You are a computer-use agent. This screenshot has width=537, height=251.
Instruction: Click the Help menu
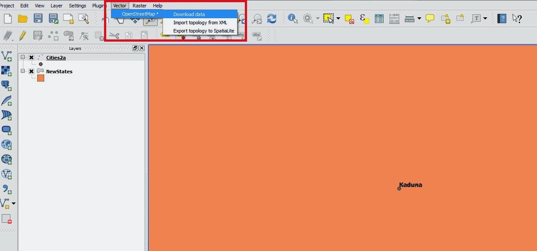coord(158,6)
